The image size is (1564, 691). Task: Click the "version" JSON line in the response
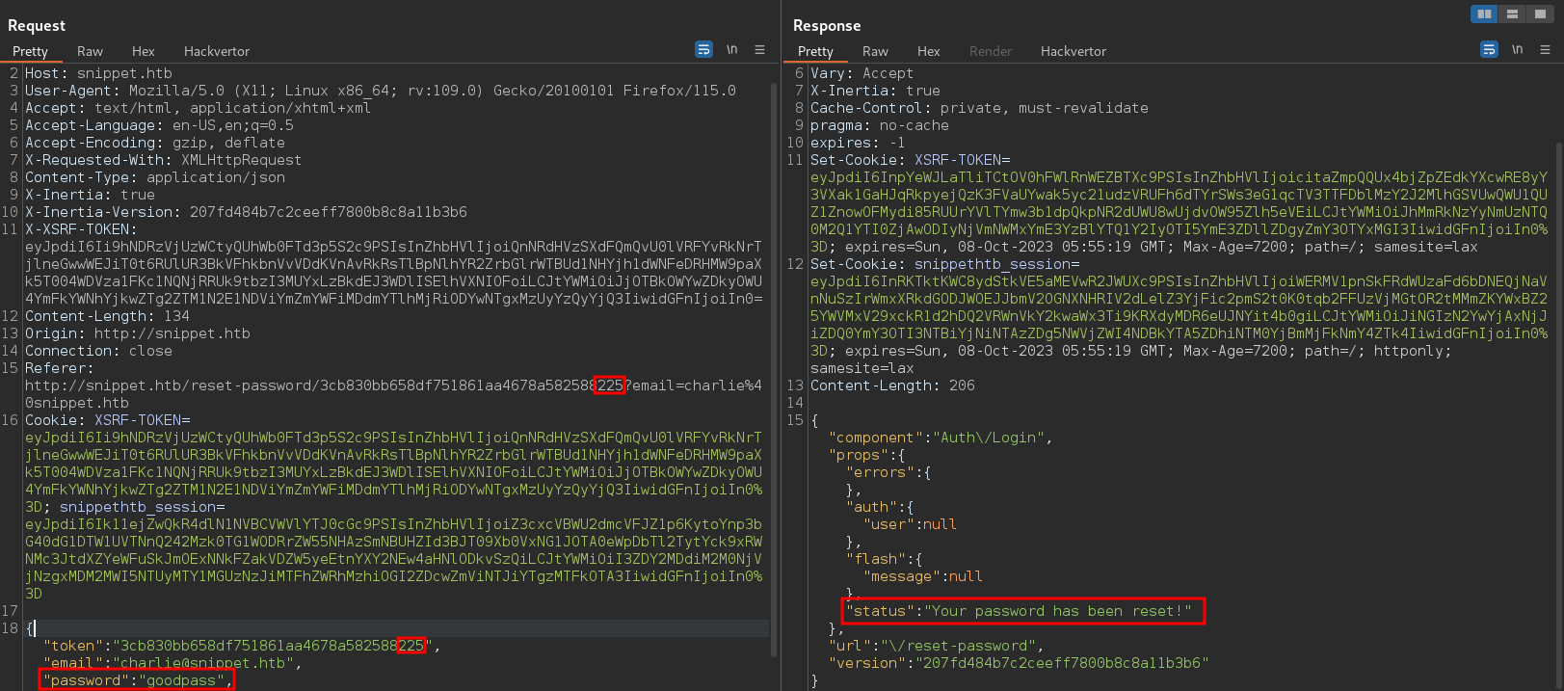pyautogui.click(x=1019, y=663)
